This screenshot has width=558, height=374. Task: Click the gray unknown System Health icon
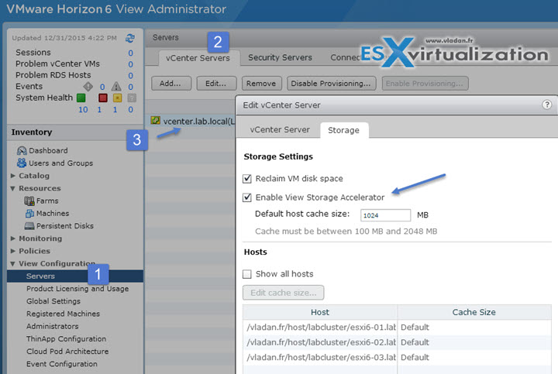[132, 98]
